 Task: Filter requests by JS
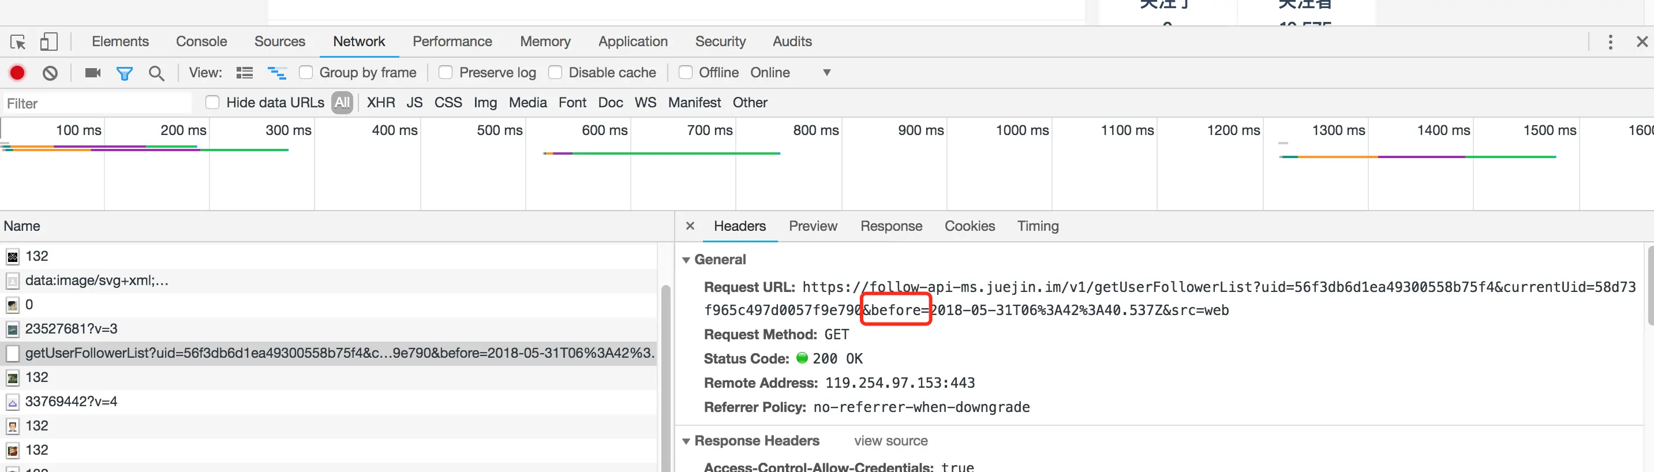pyautogui.click(x=415, y=103)
